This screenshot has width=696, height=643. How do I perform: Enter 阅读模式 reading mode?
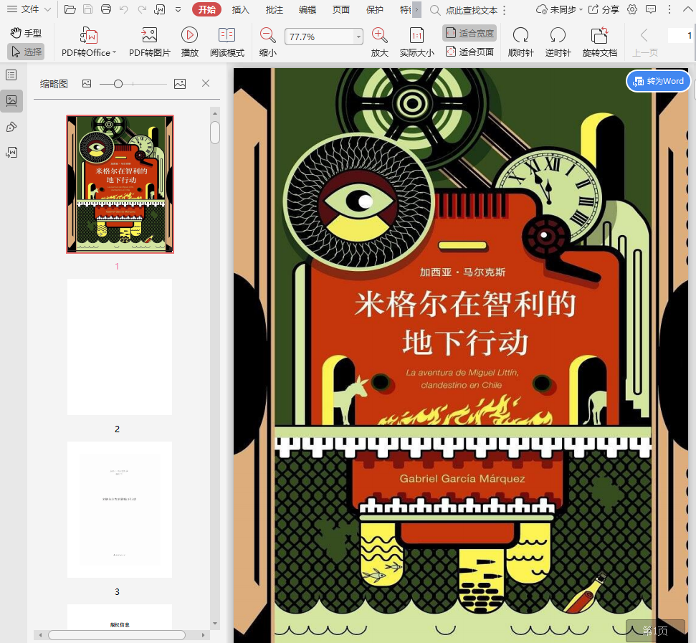pyautogui.click(x=227, y=36)
